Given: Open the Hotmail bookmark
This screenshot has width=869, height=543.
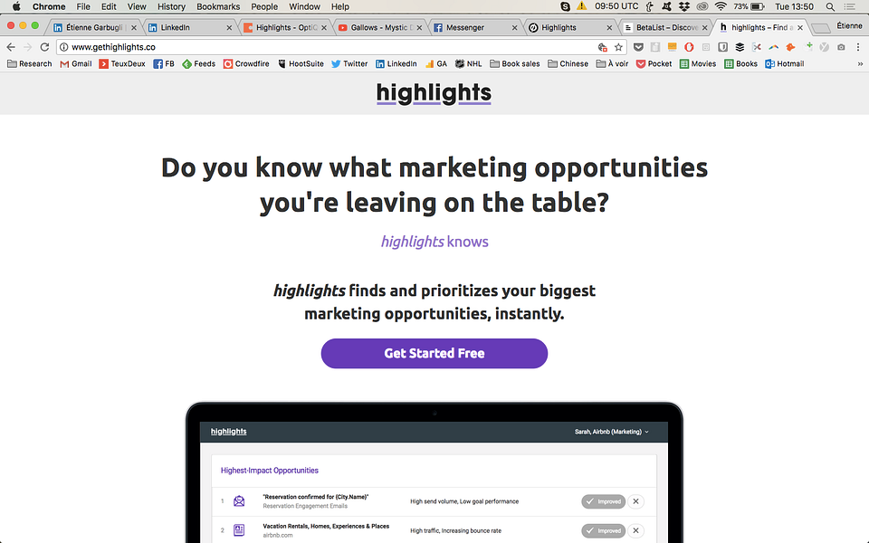Looking at the screenshot, I should click(784, 63).
